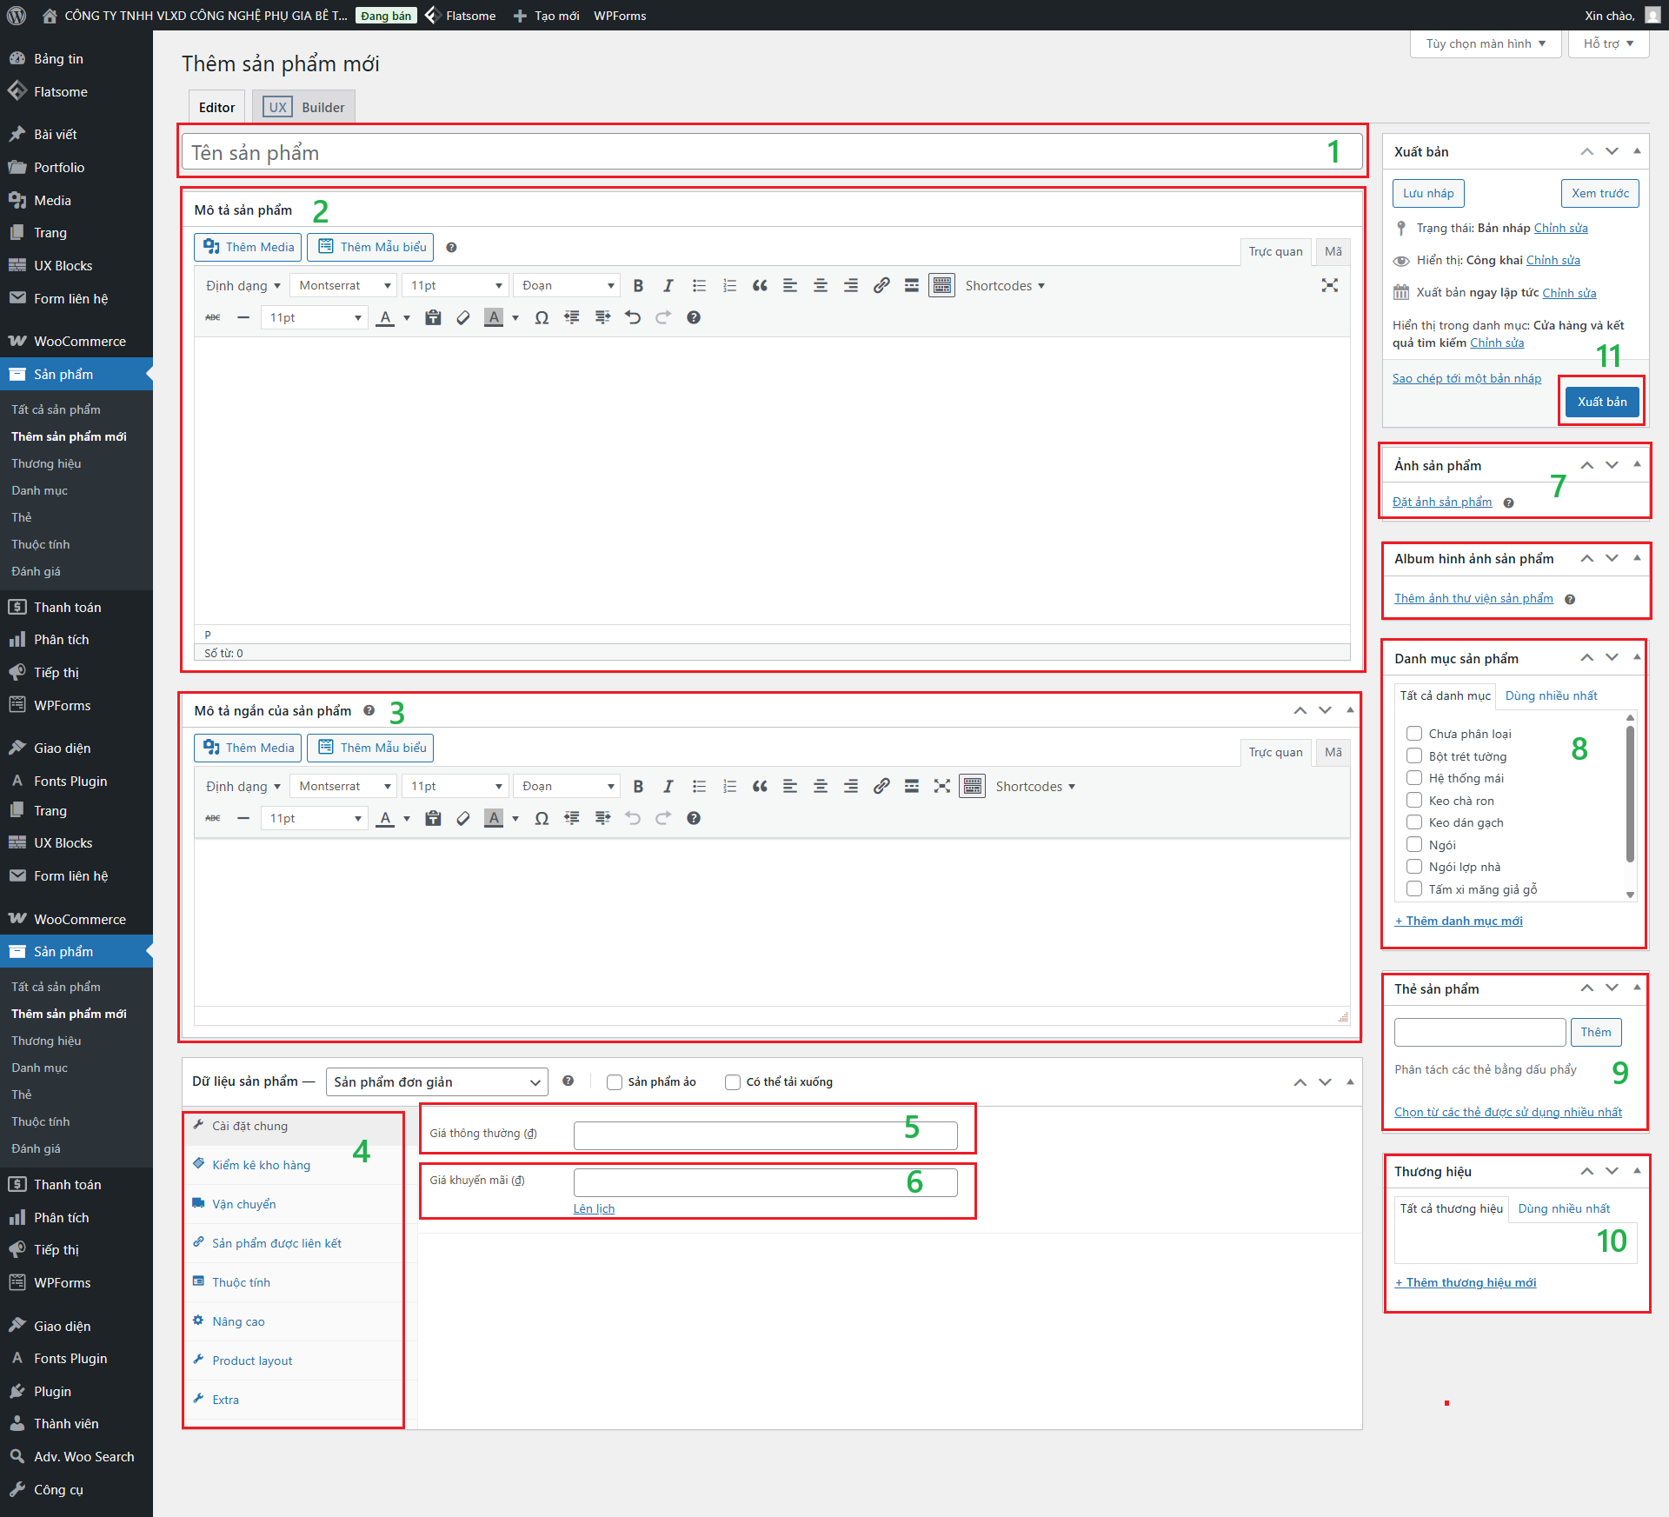Expand the Tùy chọn màn hình panel
The image size is (1669, 1517).
(x=1485, y=43)
